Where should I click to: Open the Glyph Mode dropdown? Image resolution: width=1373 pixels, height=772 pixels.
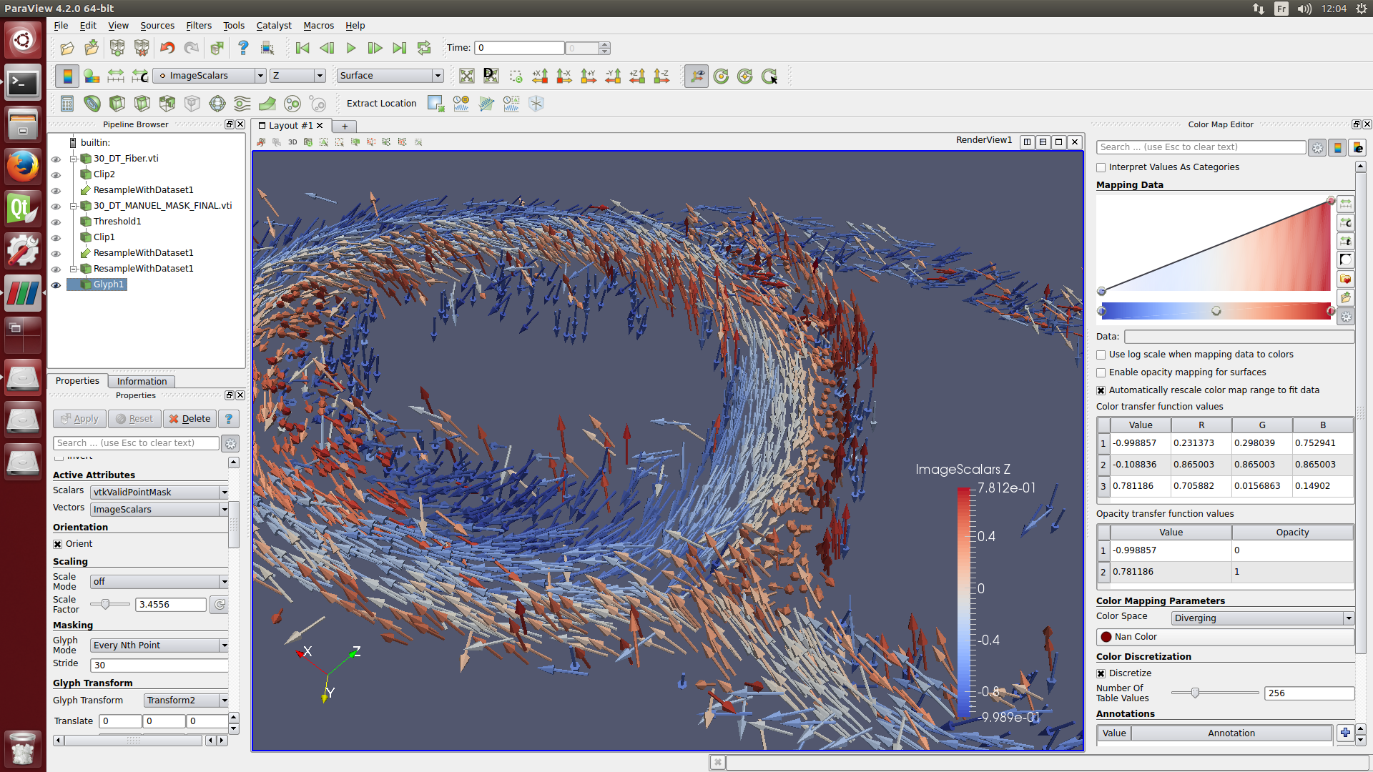click(x=159, y=645)
